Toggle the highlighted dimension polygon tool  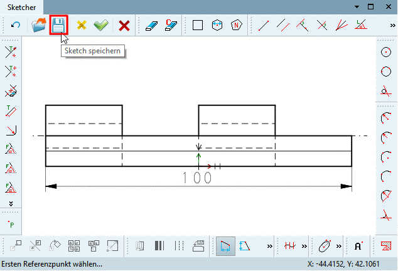[x=225, y=246]
